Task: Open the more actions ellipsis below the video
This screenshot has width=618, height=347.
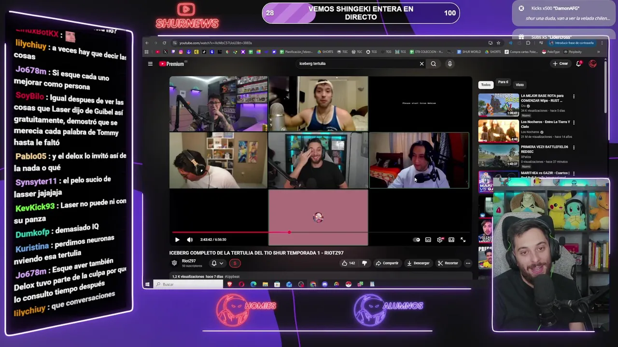Action: 468,263
